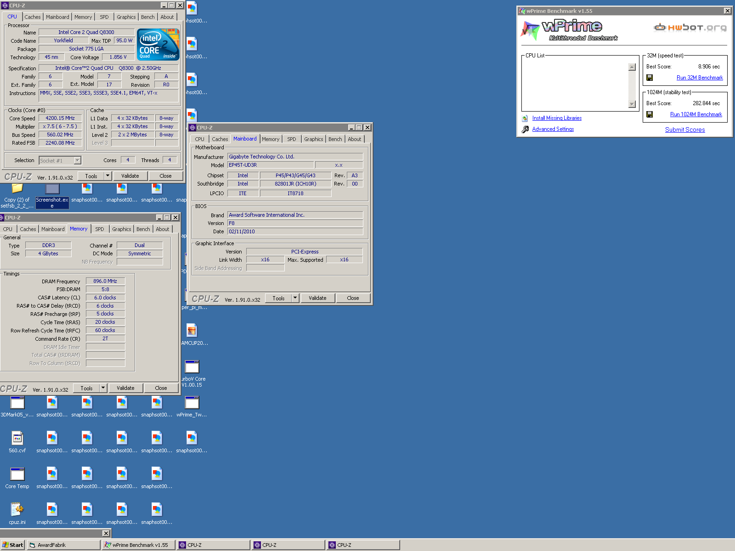The image size is (735, 551).
Task: Click the floppy save icon beside Run 1024M Benchmark
Action: 650,114
